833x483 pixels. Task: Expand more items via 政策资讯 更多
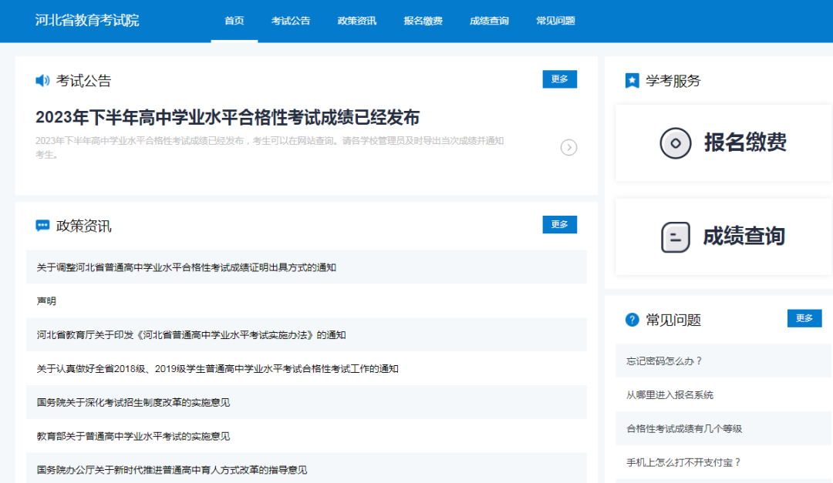click(x=559, y=224)
